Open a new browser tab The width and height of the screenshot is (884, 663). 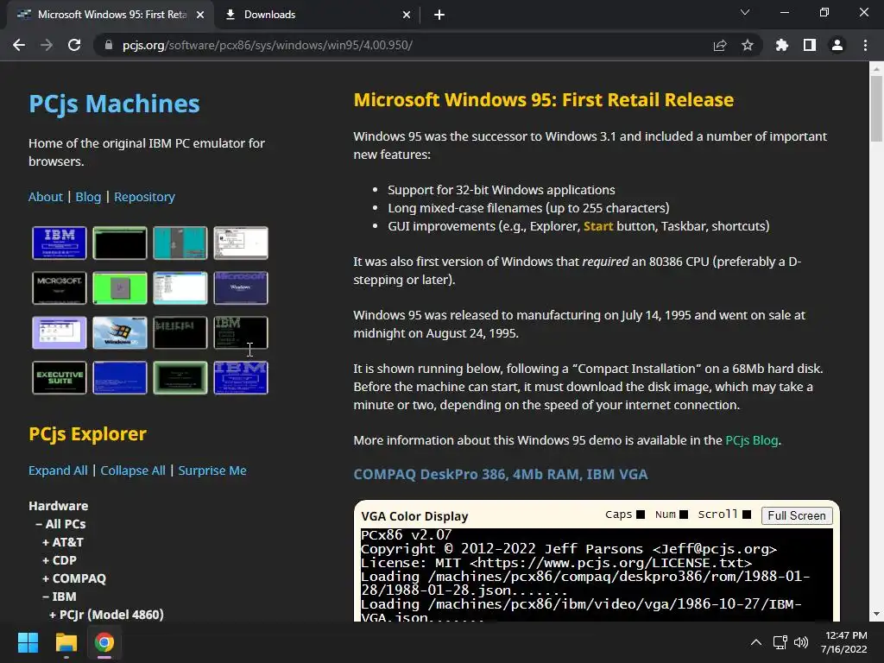[x=439, y=15]
